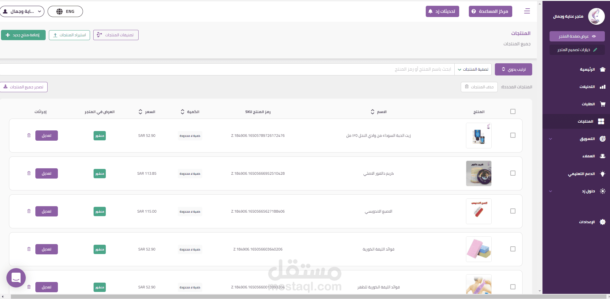The width and height of the screenshot is (610, 299).
Task: Click the educational support bulb icon
Action: point(603,174)
